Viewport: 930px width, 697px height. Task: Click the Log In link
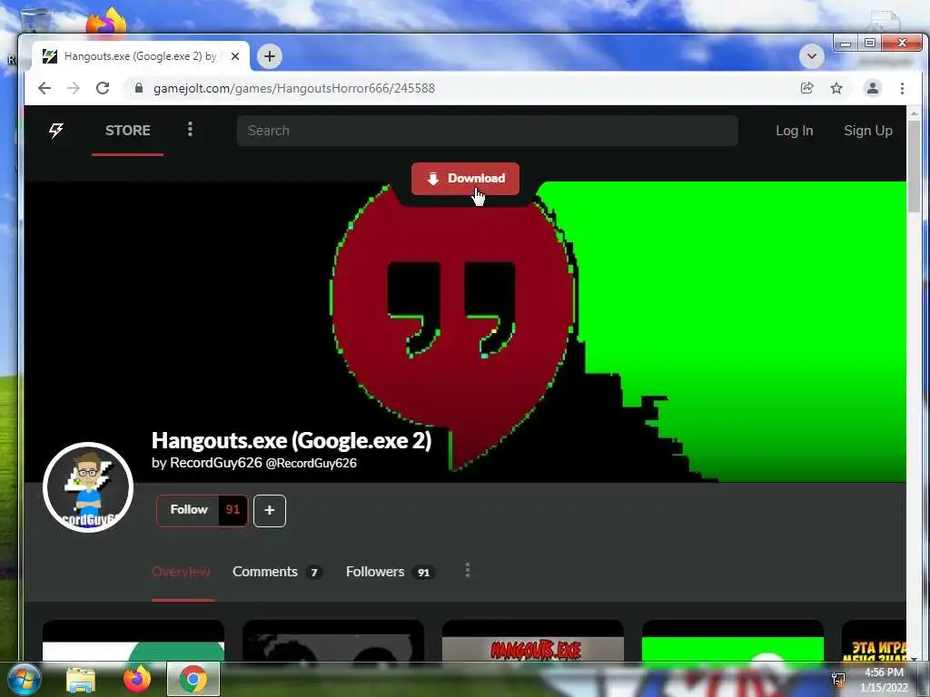click(794, 131)
